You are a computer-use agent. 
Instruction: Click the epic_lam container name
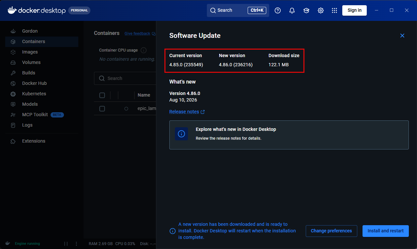click(147, 108)
